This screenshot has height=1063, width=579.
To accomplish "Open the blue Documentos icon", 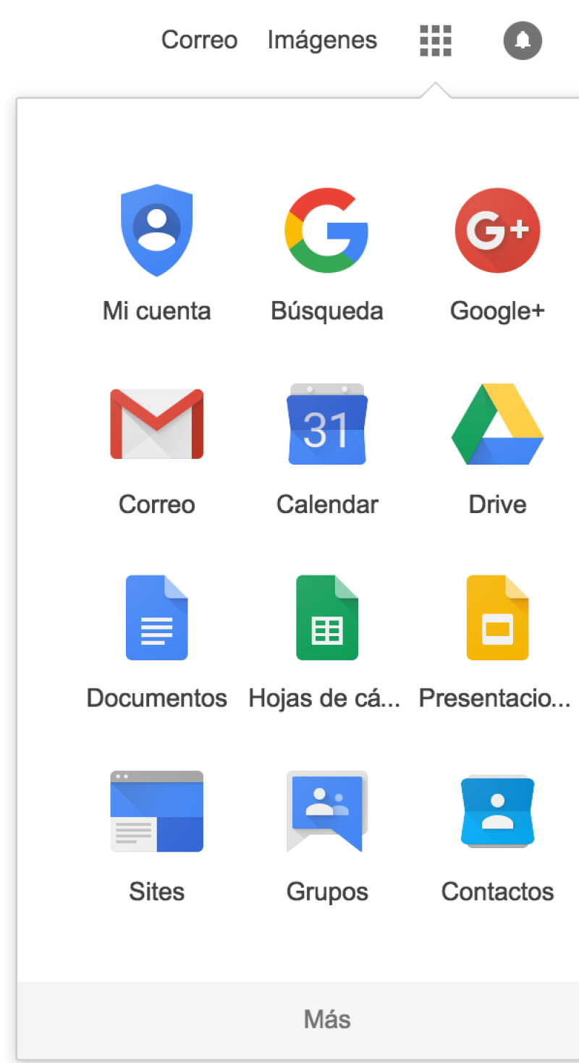I will pos(156,617).
